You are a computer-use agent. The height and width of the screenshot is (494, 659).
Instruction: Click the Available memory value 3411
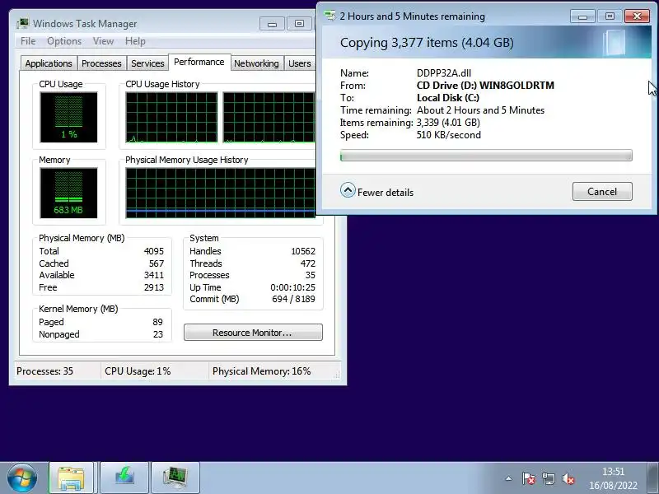click(x=154, y=275)
